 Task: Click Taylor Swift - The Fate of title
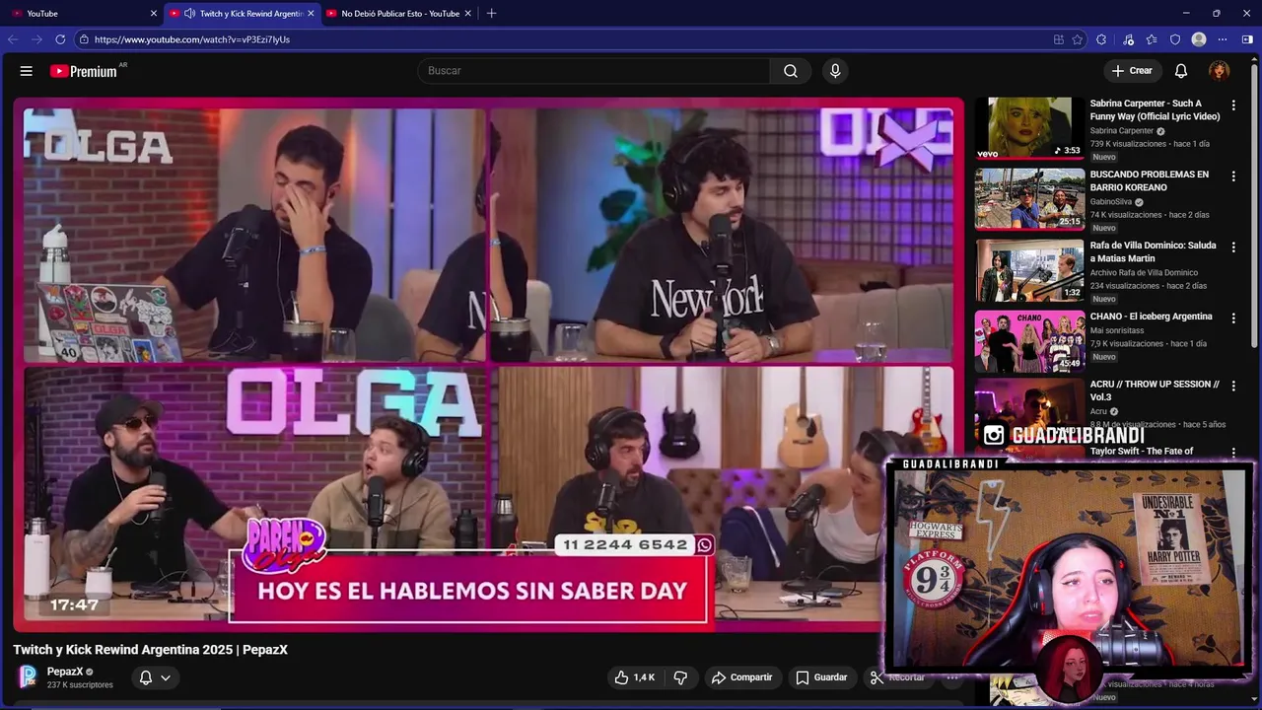tap(1142, 451)
